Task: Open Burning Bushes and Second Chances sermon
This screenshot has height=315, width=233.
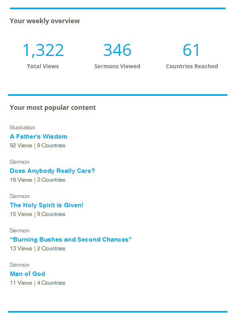Action: coord(71,240)
